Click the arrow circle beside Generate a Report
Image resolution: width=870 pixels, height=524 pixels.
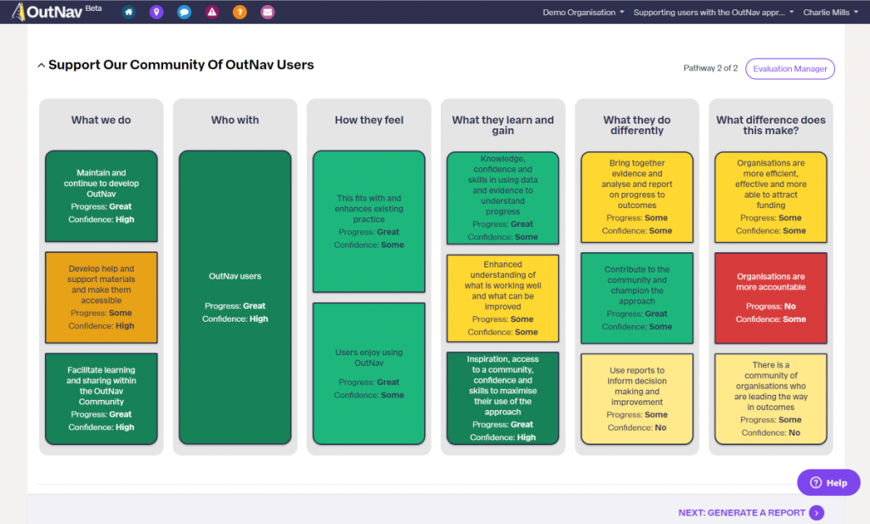[816, 513]
